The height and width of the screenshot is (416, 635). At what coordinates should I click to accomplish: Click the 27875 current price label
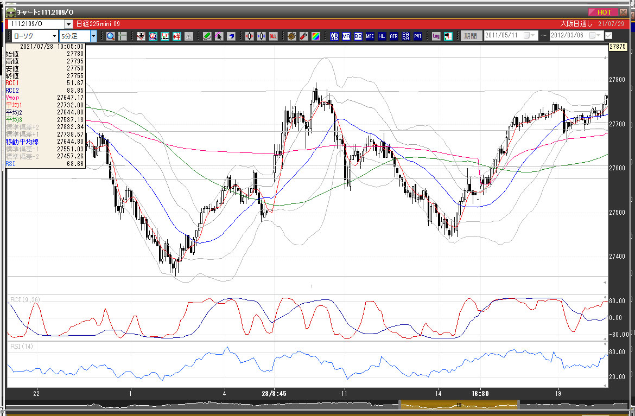click(x=618, y=47)
